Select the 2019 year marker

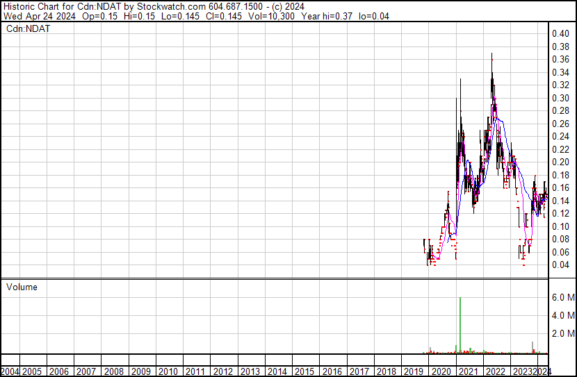[x=414, y=371]
